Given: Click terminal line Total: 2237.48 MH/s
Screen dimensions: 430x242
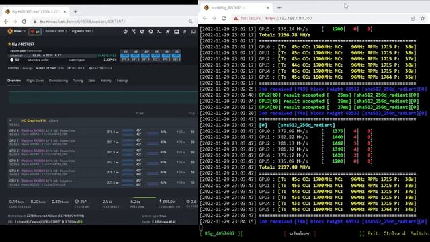Looking at the screenshot, I should (x=285, y=167).
